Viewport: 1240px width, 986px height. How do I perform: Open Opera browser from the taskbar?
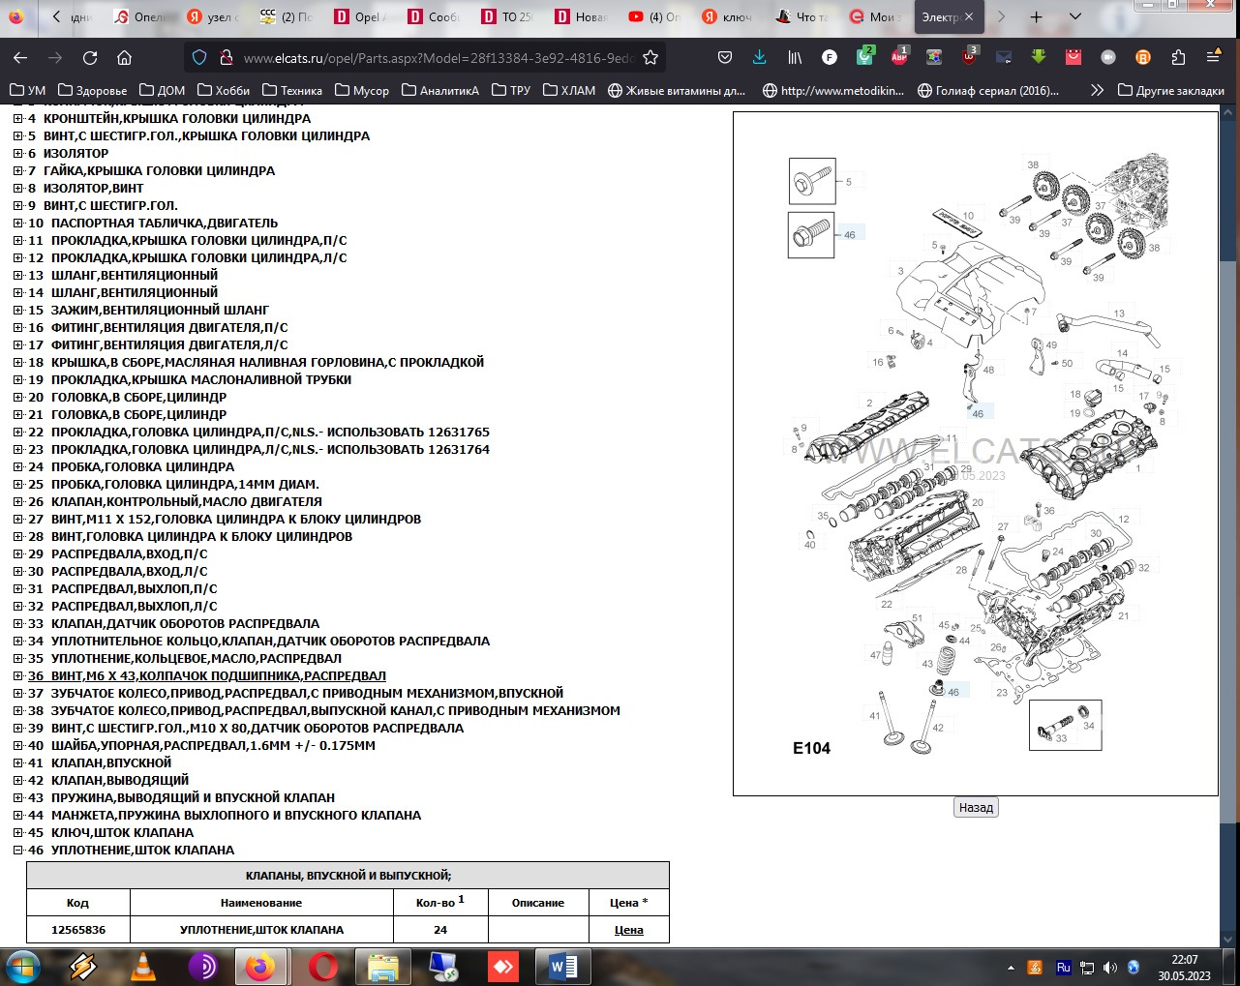click(x=323, y=967)
